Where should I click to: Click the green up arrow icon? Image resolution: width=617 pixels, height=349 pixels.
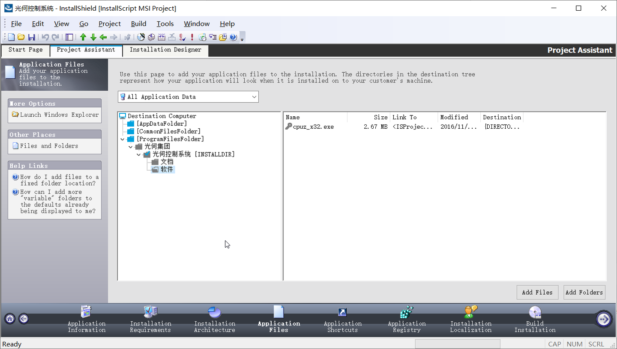(83, 37)
